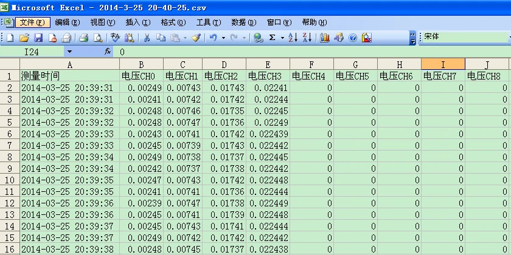Expand the Paste options arrow

point(185,38)
